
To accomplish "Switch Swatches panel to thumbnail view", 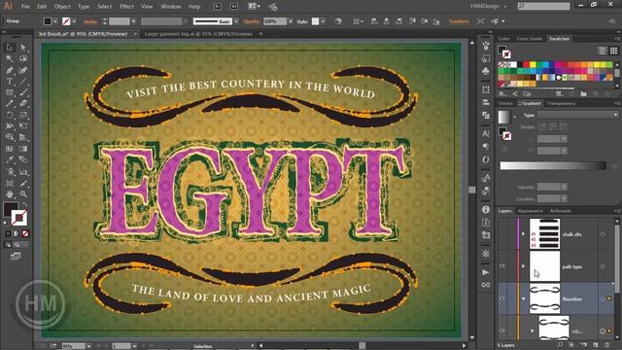I will tap(613, 51).
